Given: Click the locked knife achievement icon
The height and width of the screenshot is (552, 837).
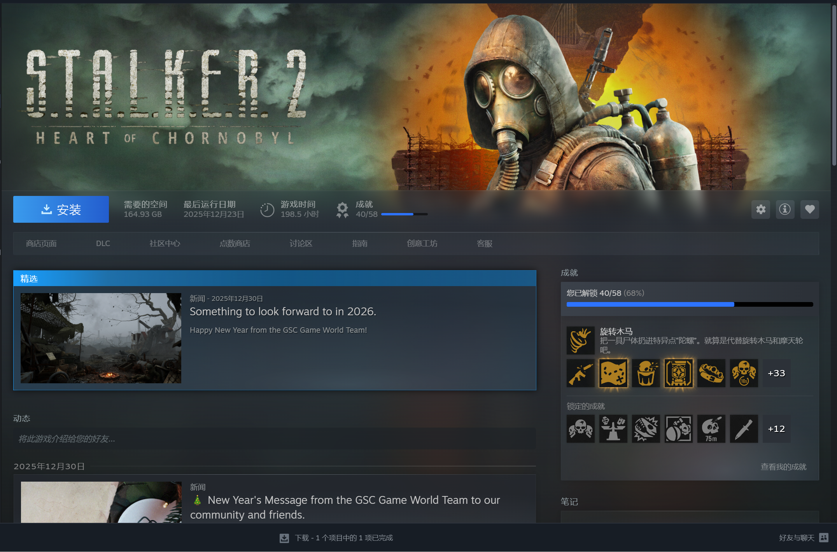Looking at the screenshot, I should click(744, 429).
